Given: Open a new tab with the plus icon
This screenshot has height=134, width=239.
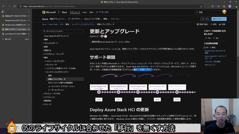Looking at the screenshot, I should pyautogui.click(x=3, y=39).
